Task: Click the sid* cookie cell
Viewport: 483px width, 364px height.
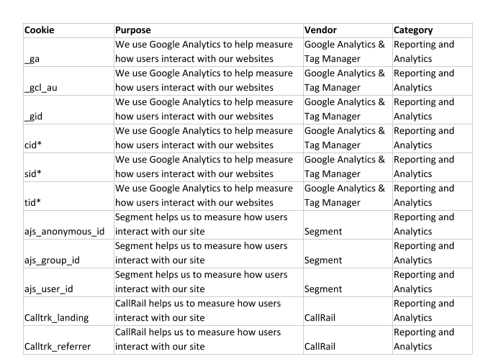Action: 68,167
